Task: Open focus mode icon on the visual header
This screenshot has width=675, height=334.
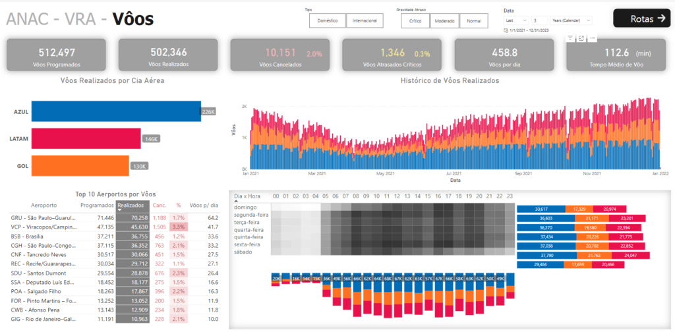Action: 581,38
